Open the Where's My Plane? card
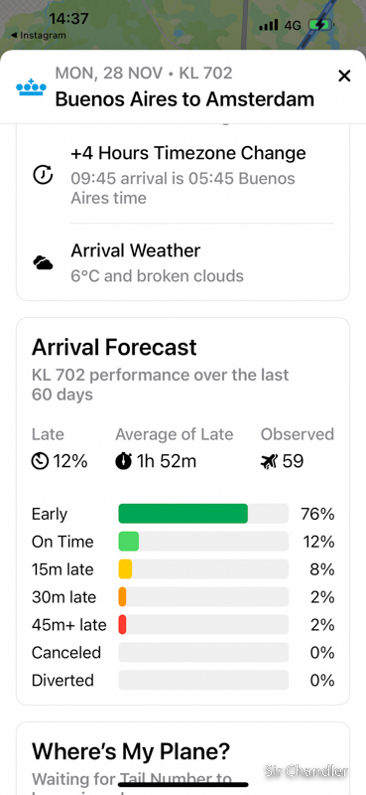This screenshot has width=366, height=795. tap(183, 758)
